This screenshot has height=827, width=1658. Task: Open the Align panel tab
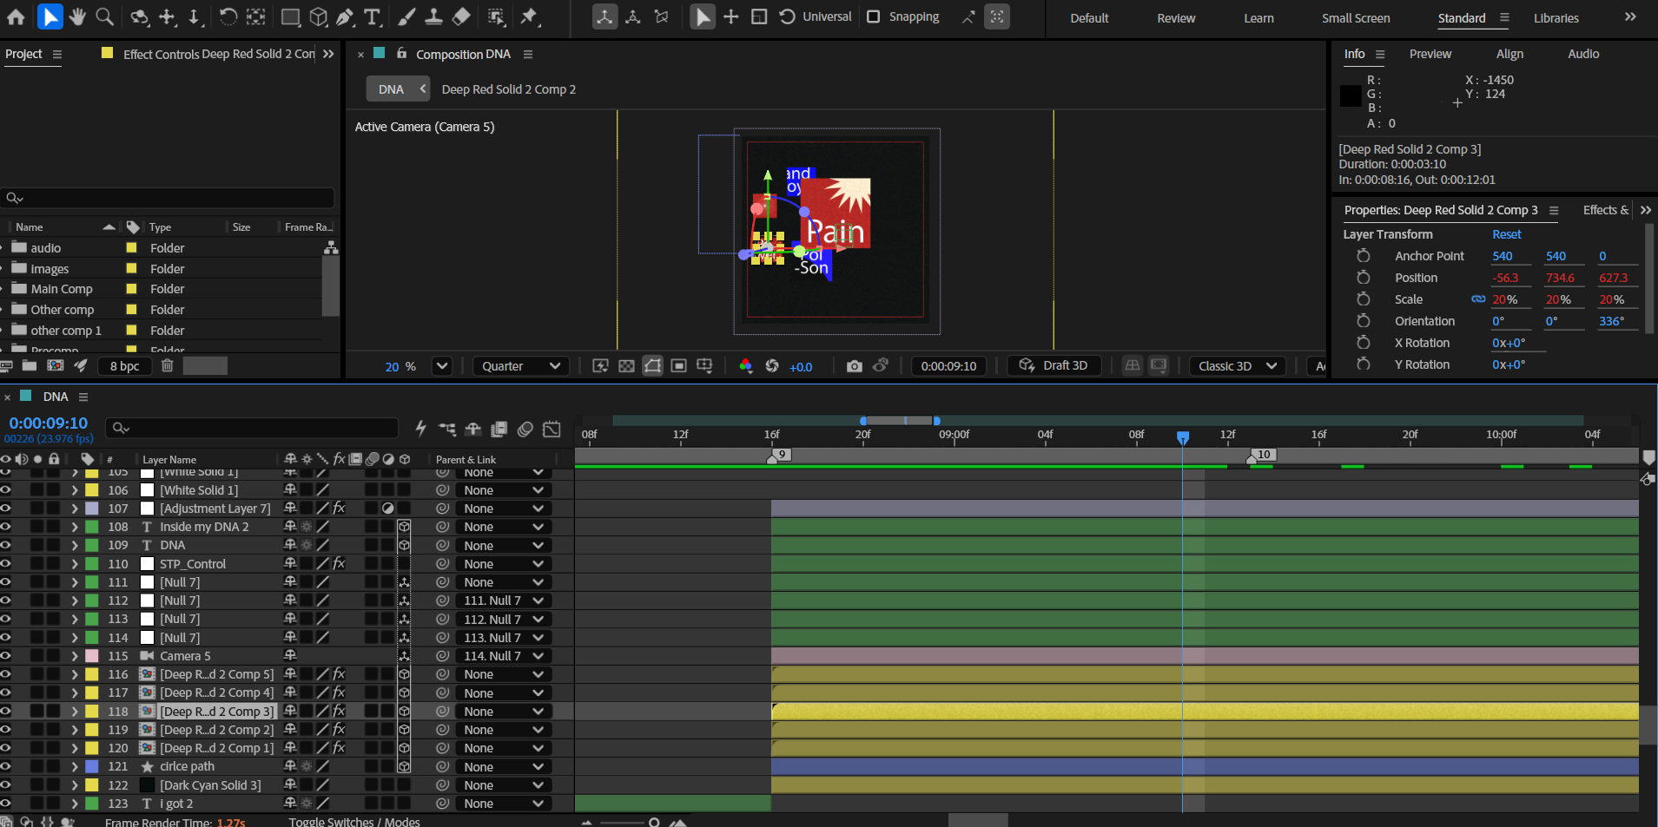(x=1509, y=54)
